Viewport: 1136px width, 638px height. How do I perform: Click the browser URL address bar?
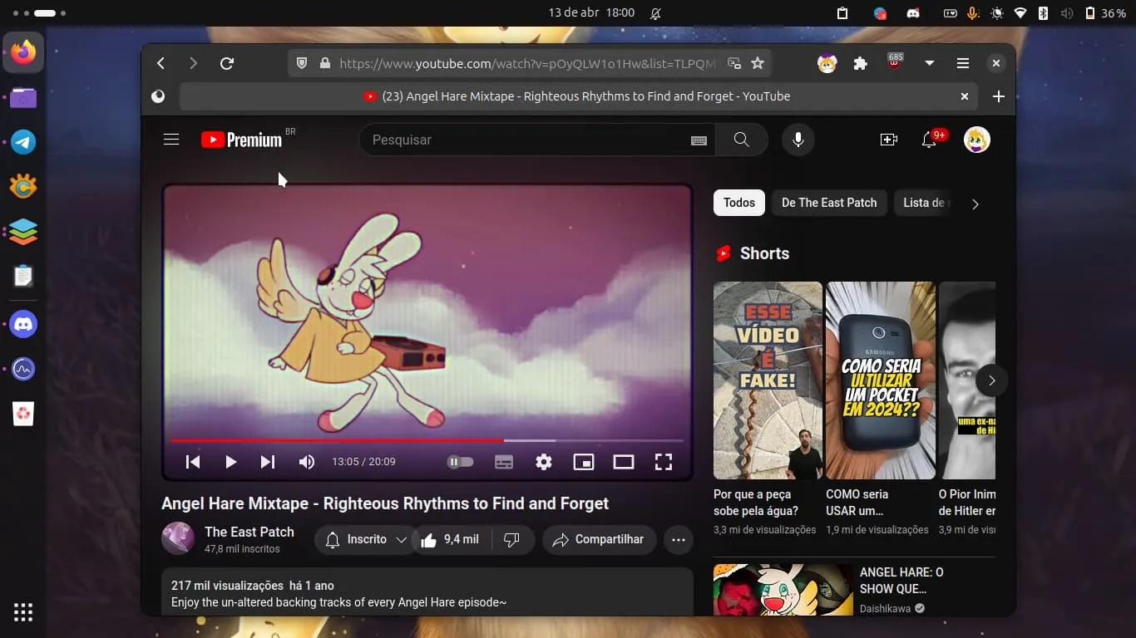pos(527,63)
